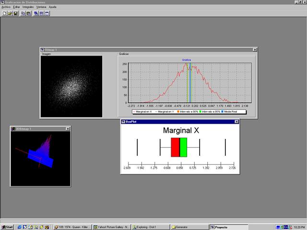Viewport: 307px width, 230px height.
Task: Click the Tile vertically toolbar icon
Action: click(x=47, y=13)
